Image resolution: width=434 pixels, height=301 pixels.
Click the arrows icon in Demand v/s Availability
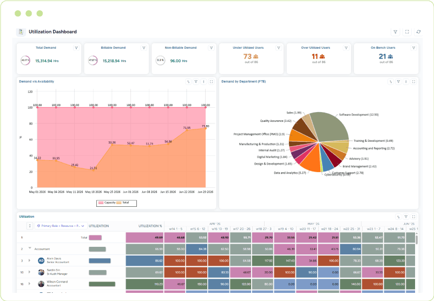188,82
